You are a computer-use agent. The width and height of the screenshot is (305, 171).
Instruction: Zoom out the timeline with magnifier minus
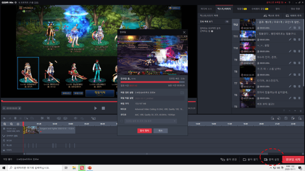[11, 124]
